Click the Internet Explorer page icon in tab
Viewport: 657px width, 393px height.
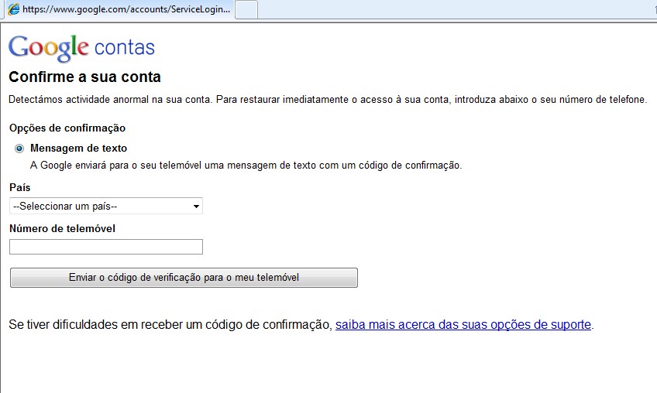tap(14, 9)
